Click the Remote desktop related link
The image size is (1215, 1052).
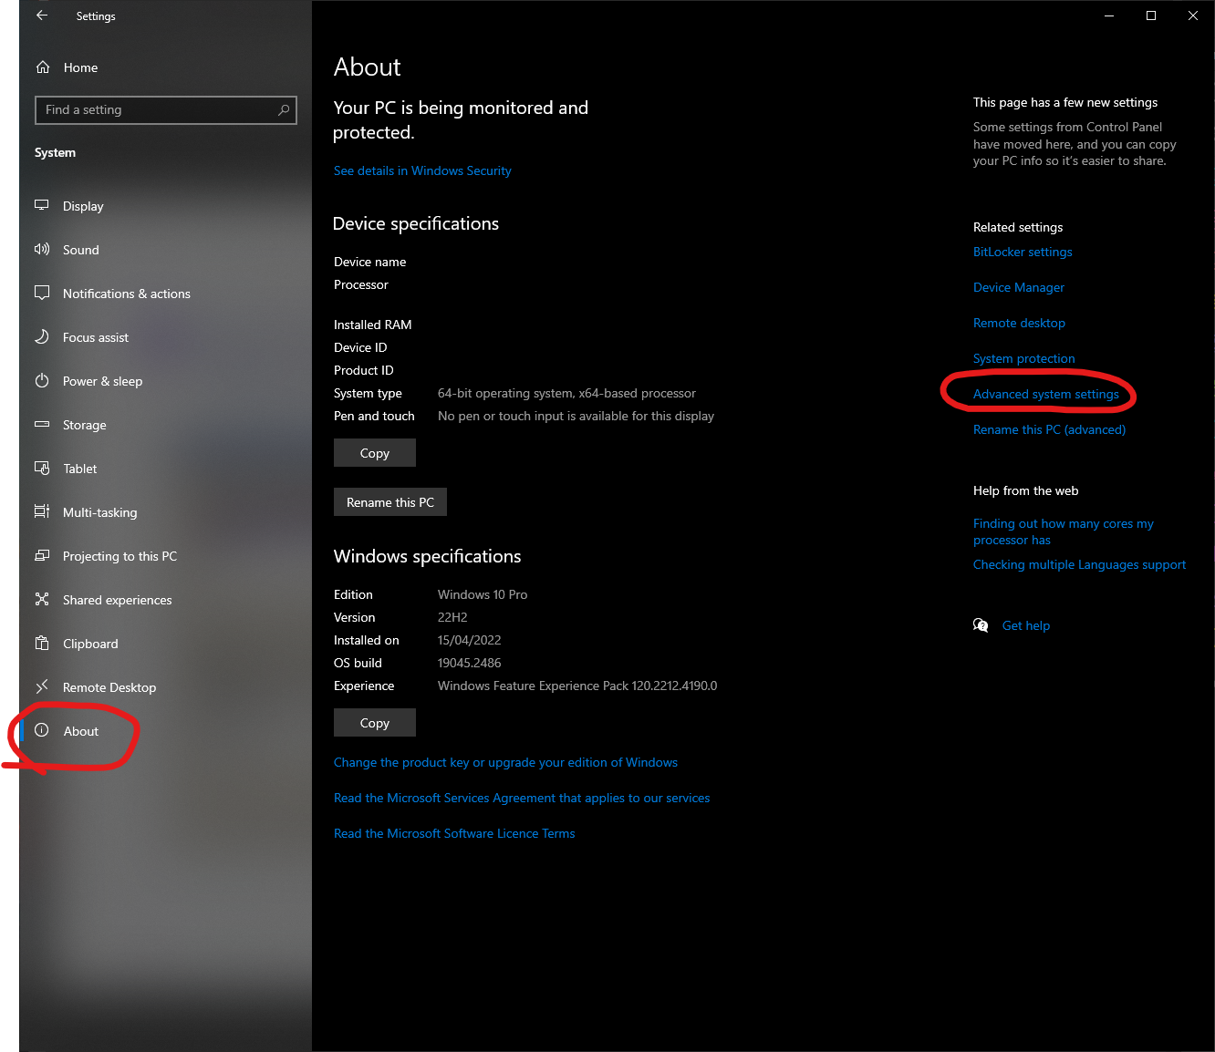click(1019, 323)
